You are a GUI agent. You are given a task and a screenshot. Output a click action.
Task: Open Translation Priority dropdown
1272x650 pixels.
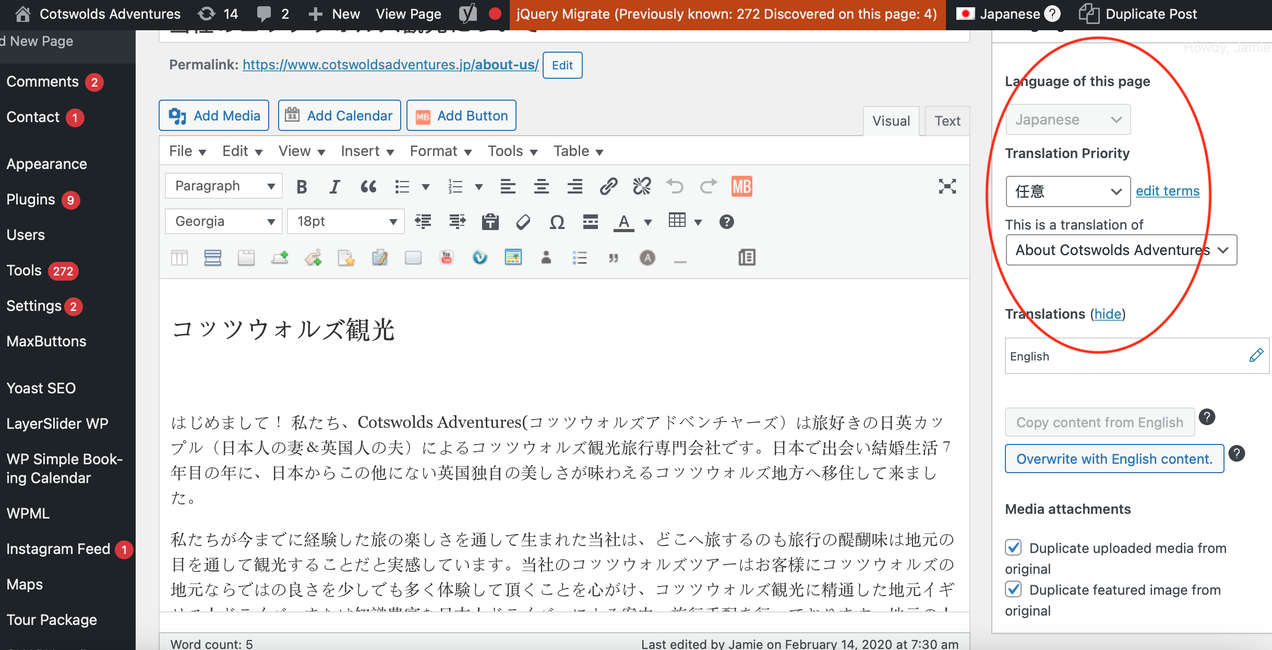[x=1068, y=191]
